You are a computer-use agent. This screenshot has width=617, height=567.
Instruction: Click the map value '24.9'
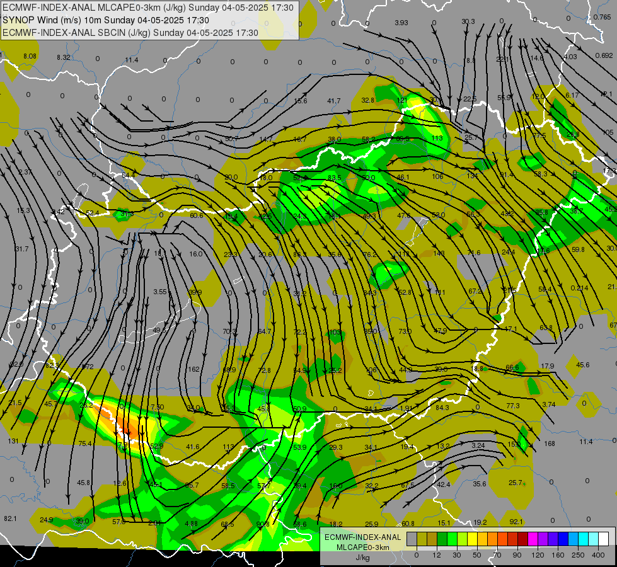(x=47, y=520)
